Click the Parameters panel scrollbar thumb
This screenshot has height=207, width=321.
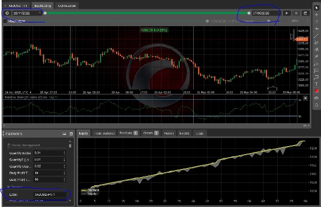pyautogui.click(x=70, y=146)
